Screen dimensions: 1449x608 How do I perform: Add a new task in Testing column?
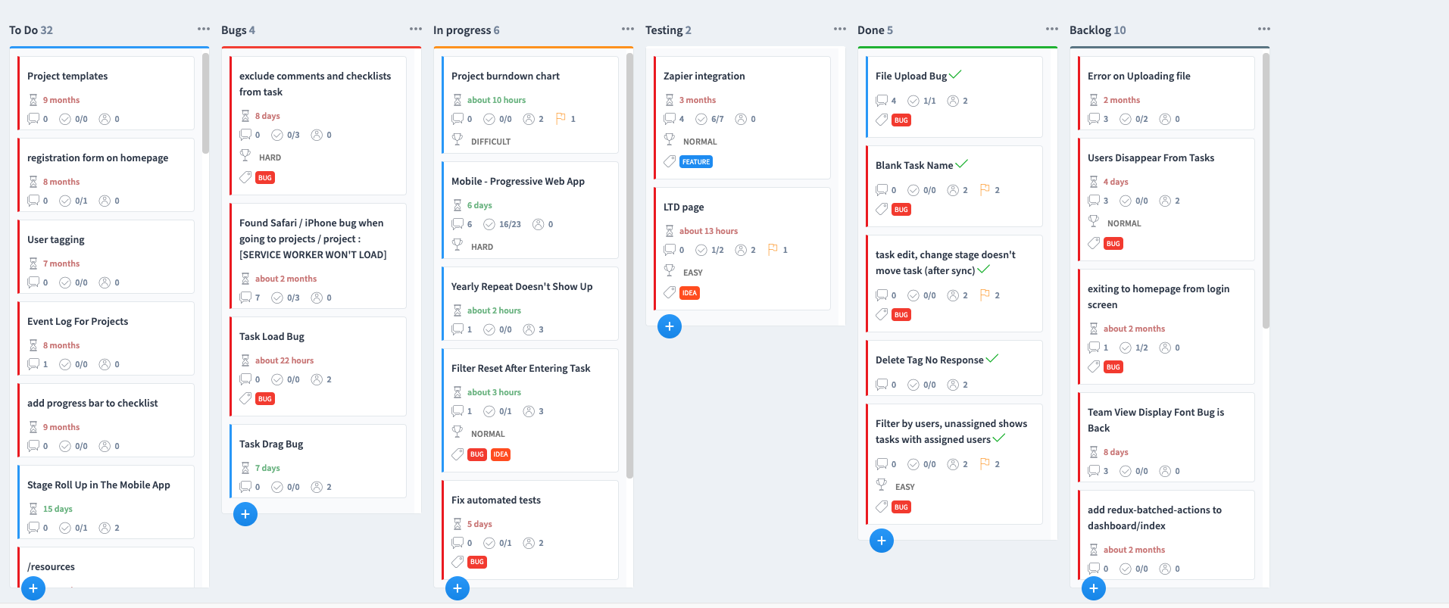tap(670, 326)
